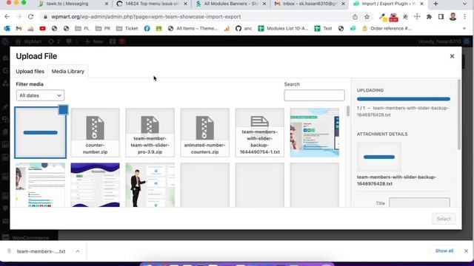Reload the current page
Image resolution: width=474 pixels, height=266 pixels.
(x=30, y=16)
